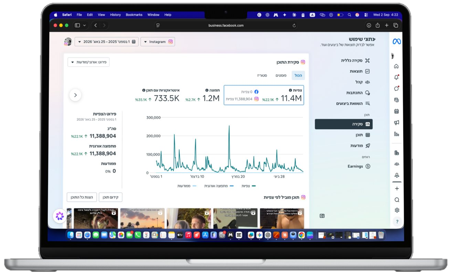Show next metrics with the arrow button
This screenshot has width=452, height=275.
(x=75, y=95)
